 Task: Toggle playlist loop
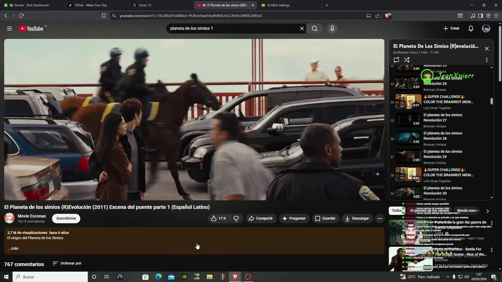point(396,60)
